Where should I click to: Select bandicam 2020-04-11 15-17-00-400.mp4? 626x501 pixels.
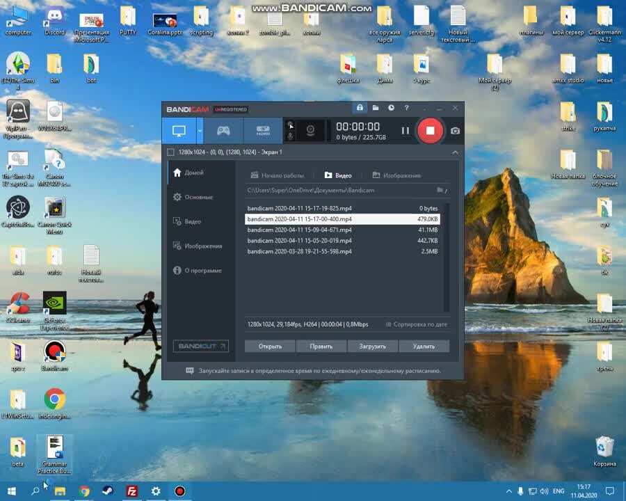coord(342,219)
